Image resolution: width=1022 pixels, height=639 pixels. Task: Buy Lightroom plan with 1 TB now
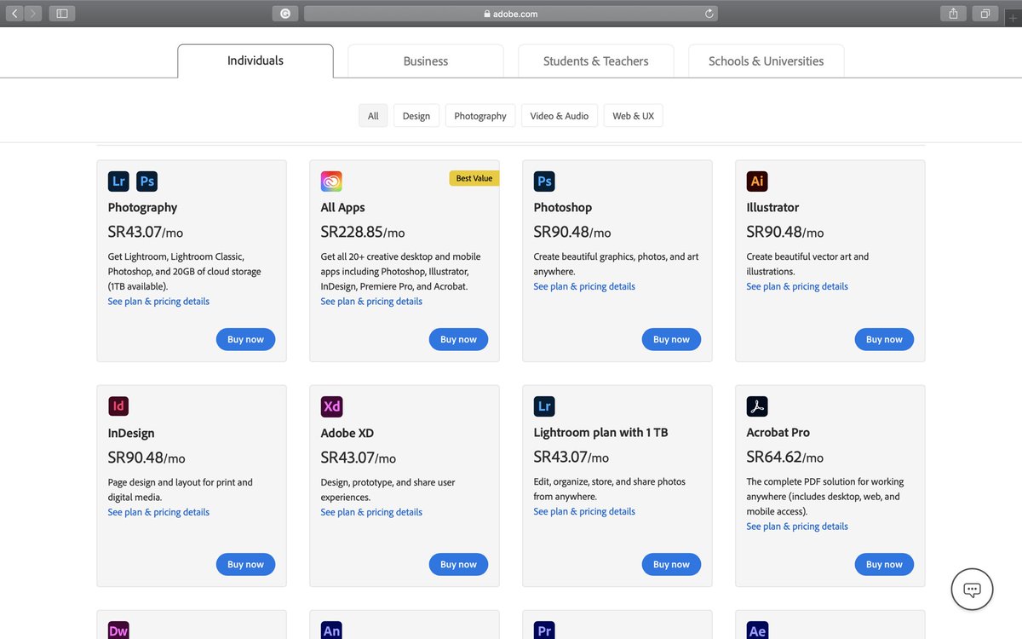[671, 564]
